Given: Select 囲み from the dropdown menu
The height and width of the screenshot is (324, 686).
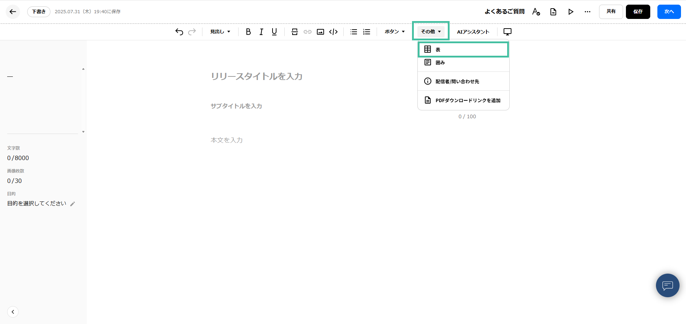Looking at the screenshot, I should [x=463, y=63].
